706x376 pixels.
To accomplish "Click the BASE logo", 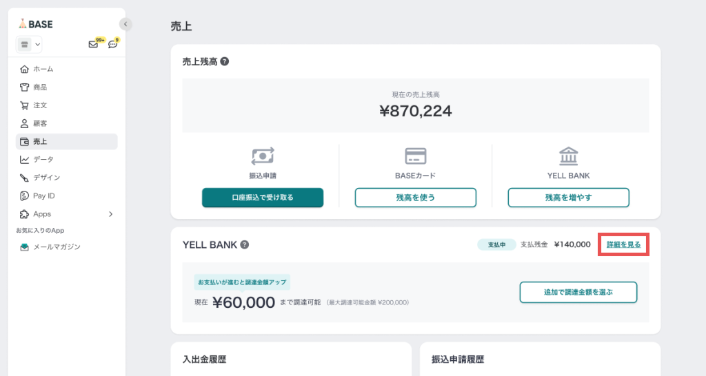I will (36, 23).
